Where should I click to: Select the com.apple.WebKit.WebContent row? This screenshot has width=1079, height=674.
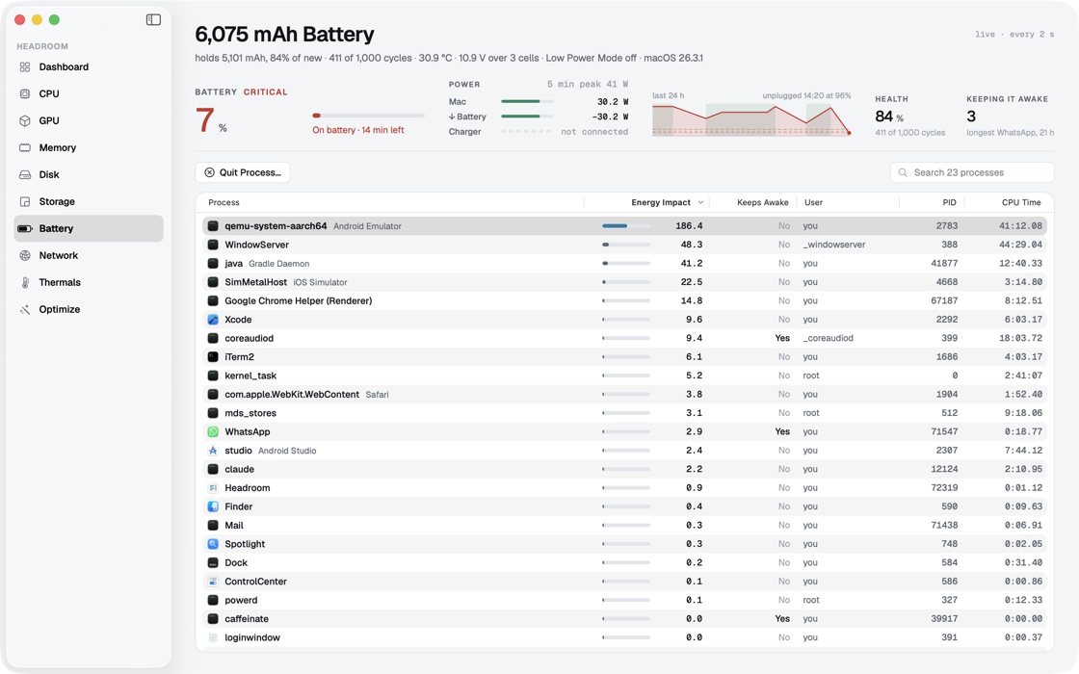tap(625, 394)
